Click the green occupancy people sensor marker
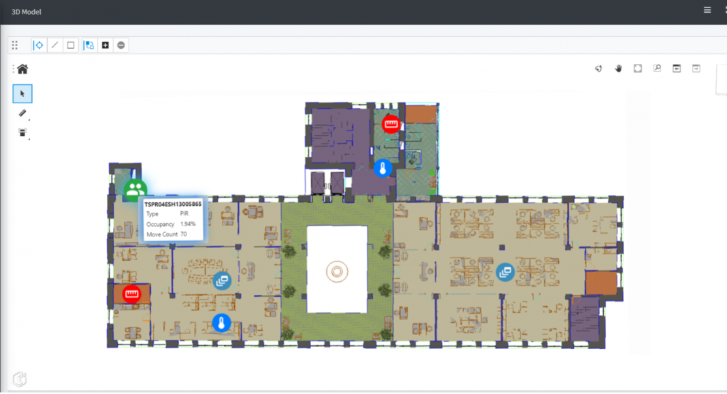 coord(135,189)
